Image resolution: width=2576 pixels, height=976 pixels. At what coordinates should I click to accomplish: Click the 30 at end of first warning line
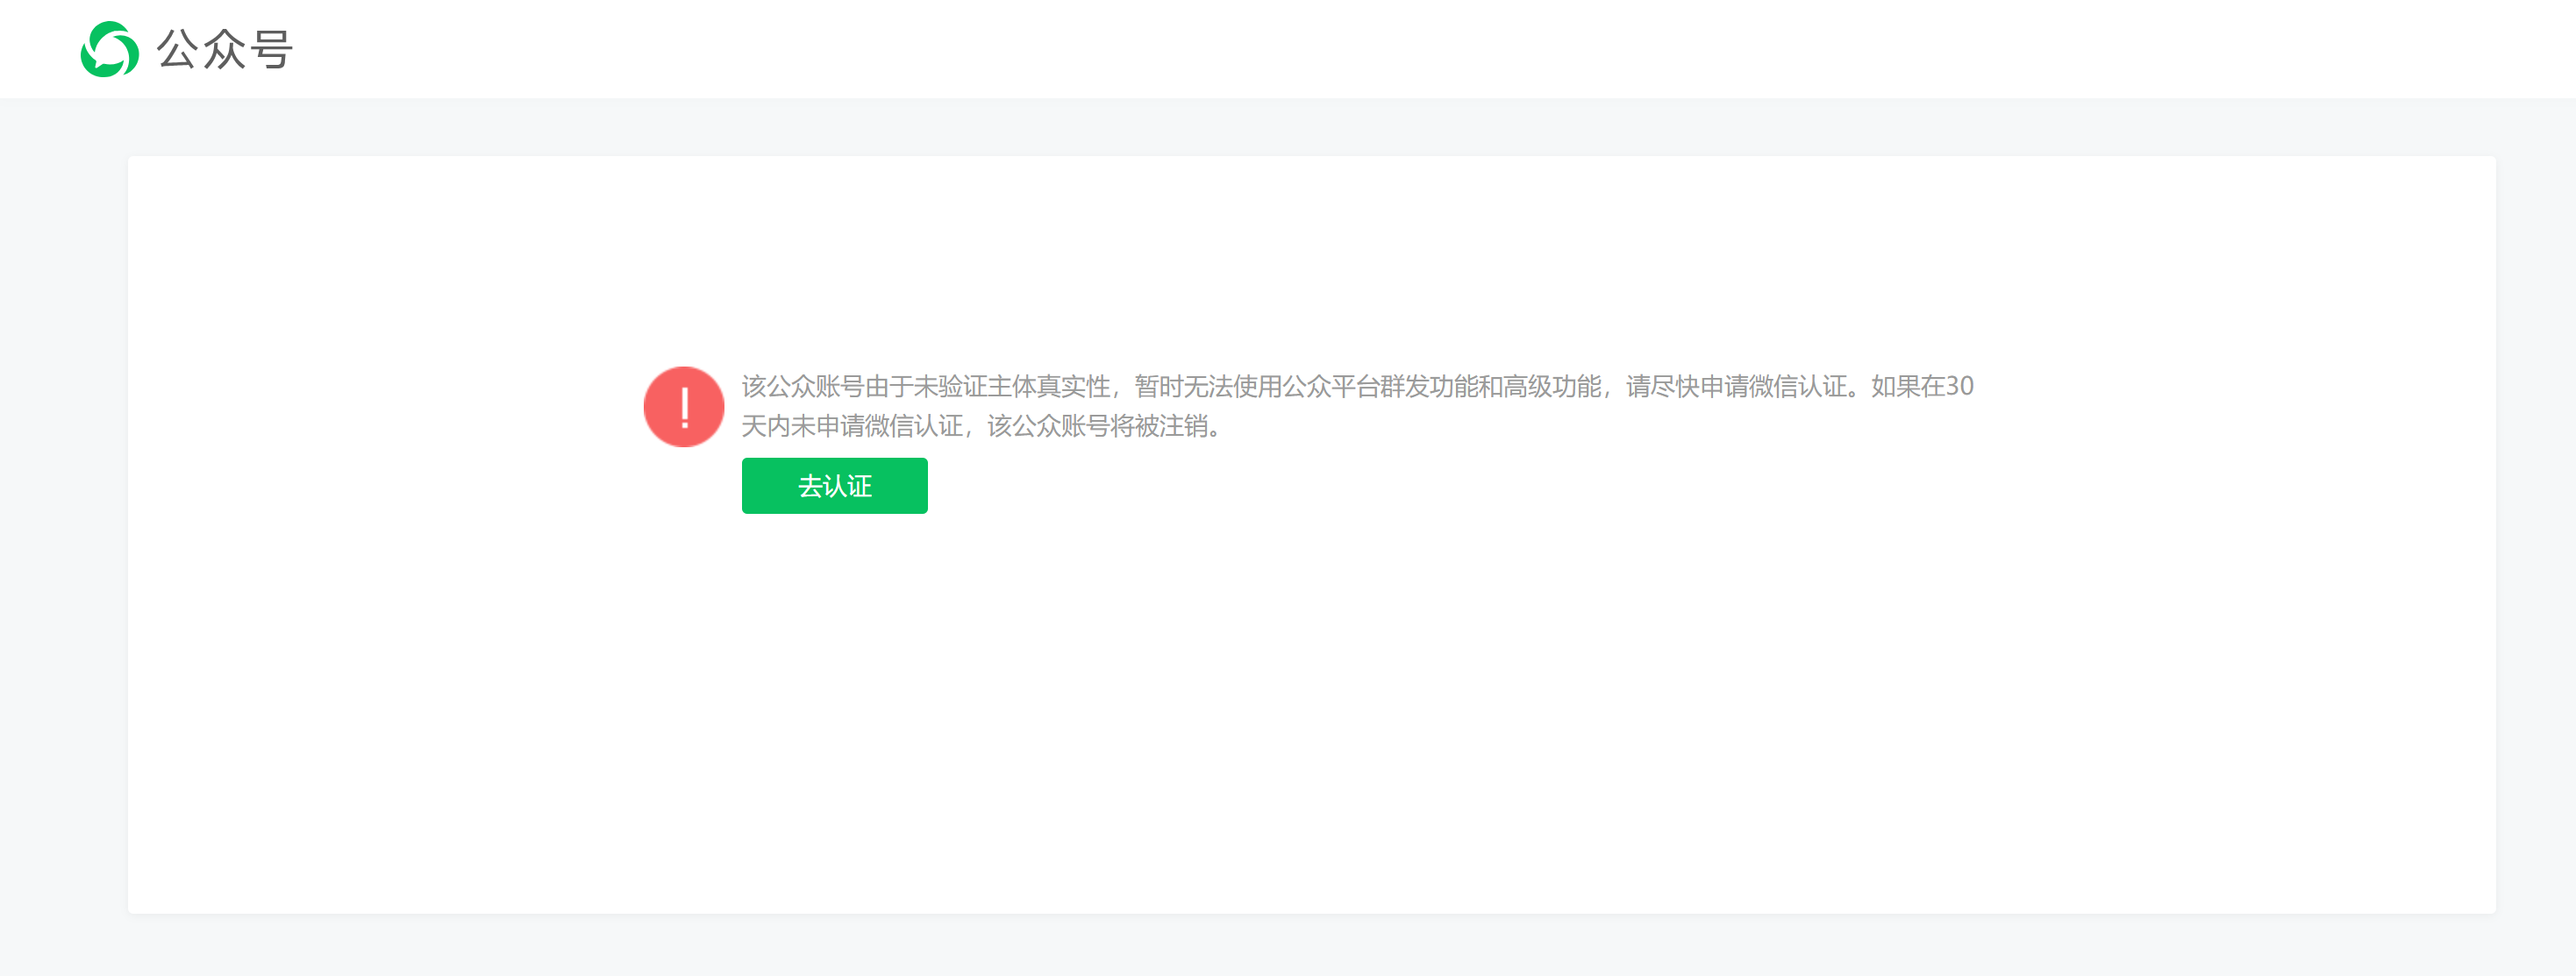(x=1959, y=386)
